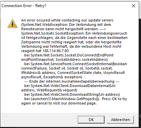The height and width of the screenshot is (128, 141).
Task: Click the yellow warning triangle icon
Action: pos(12,24)
